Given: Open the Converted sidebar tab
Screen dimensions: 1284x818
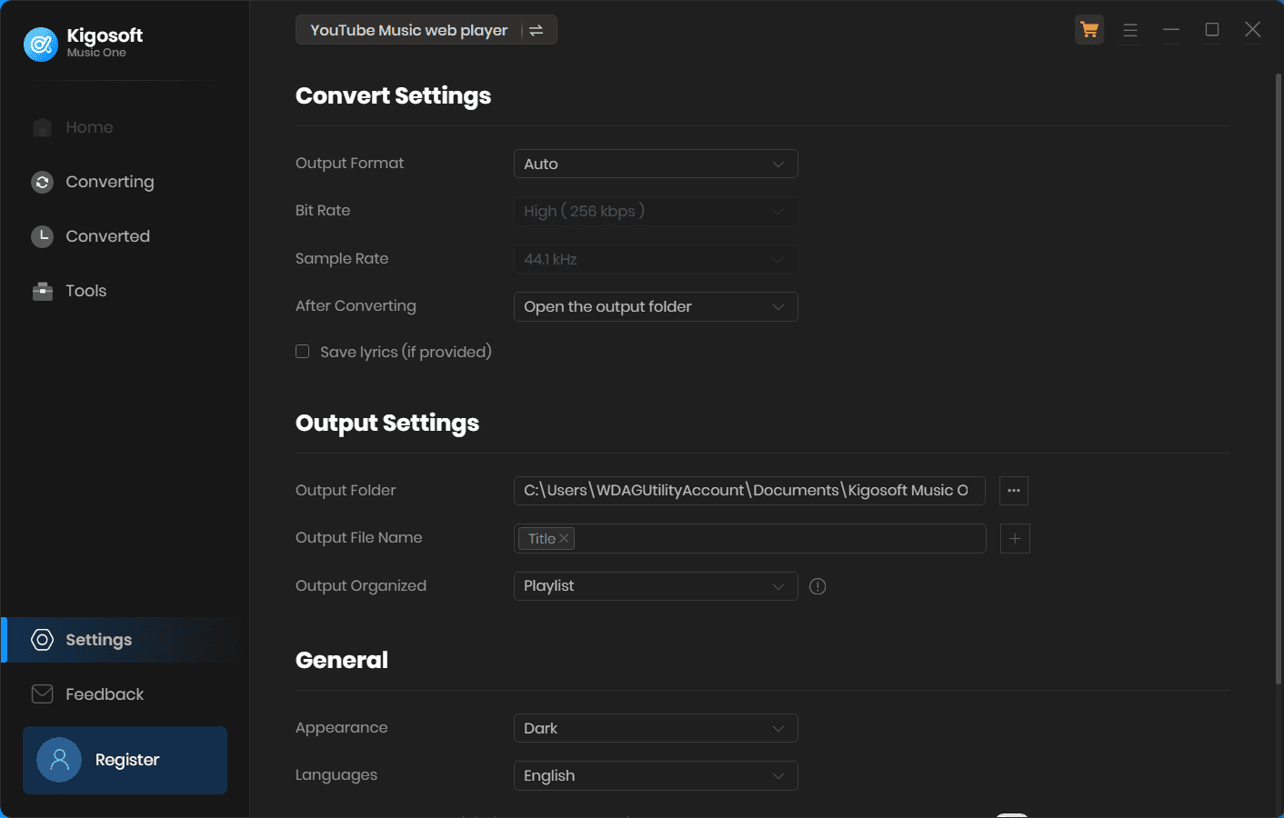Looking at the screenshot, I should coord(107,236).
